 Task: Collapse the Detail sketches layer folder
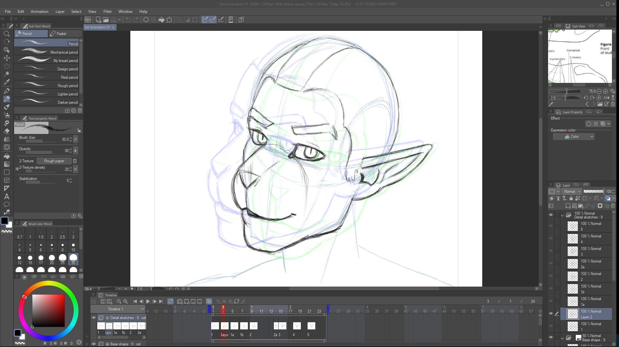(562, 216)
